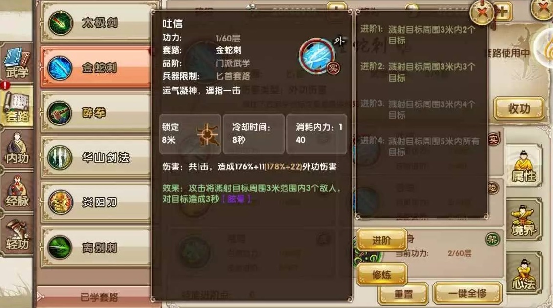Switch to the 内功 sidebar tab
The height and width of the screenshot is (308, 553).
(17, 149)
